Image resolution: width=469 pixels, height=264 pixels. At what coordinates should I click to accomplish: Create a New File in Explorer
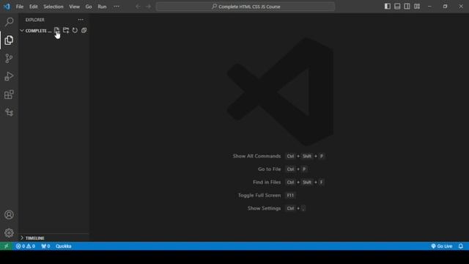57,30
